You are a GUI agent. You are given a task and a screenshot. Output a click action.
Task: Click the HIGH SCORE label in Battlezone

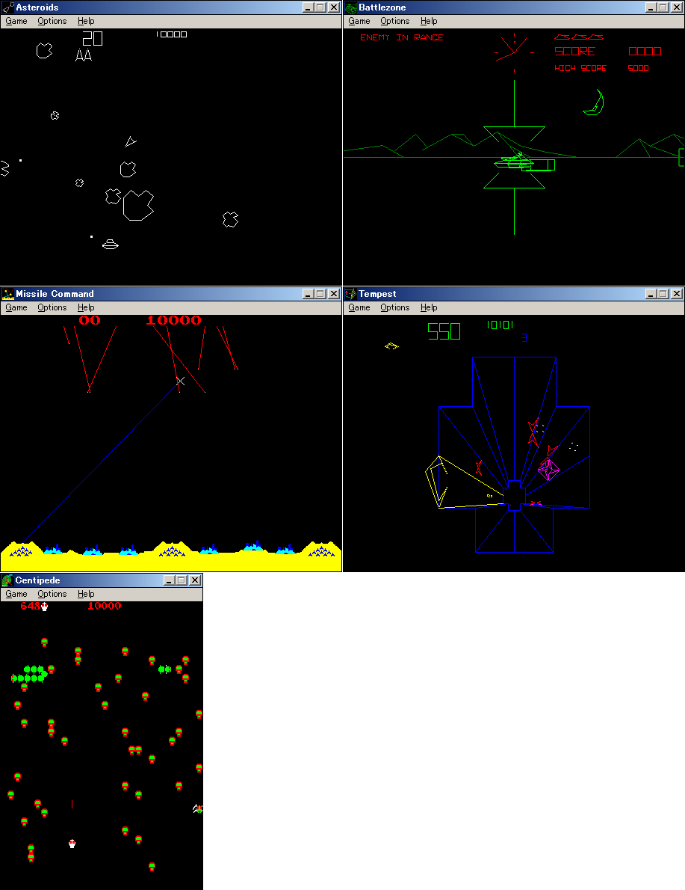click(580, 68)
